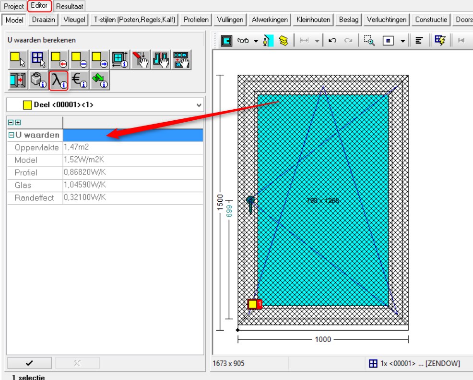The width and height of the screenshot is (473, 380).
Task: Click the Randeffect row label
Action: click(x=34, y=198)
